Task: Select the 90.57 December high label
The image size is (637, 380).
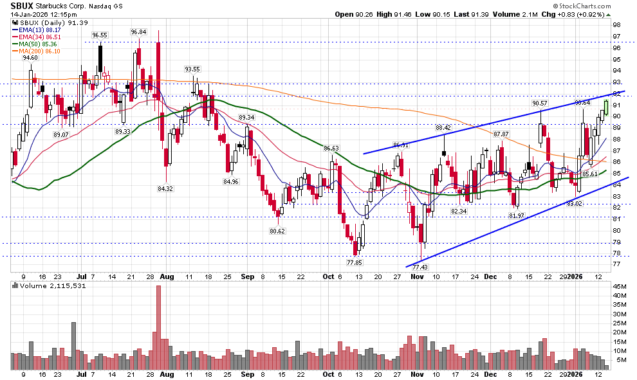Action: [539, 104]
